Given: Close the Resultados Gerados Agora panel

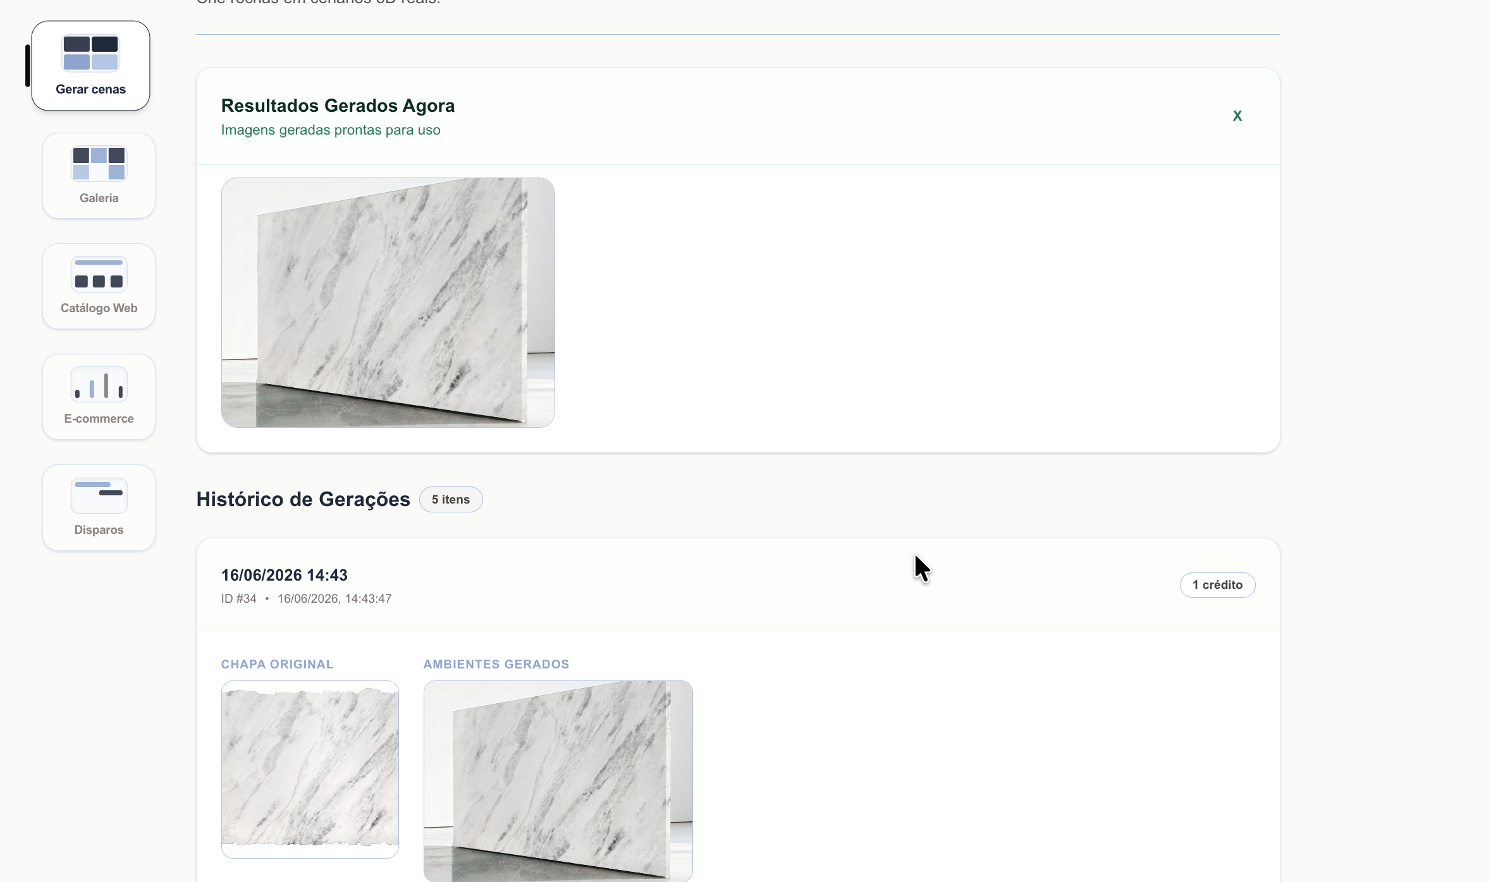Looking at the screenshot, I should (1237, 116).
